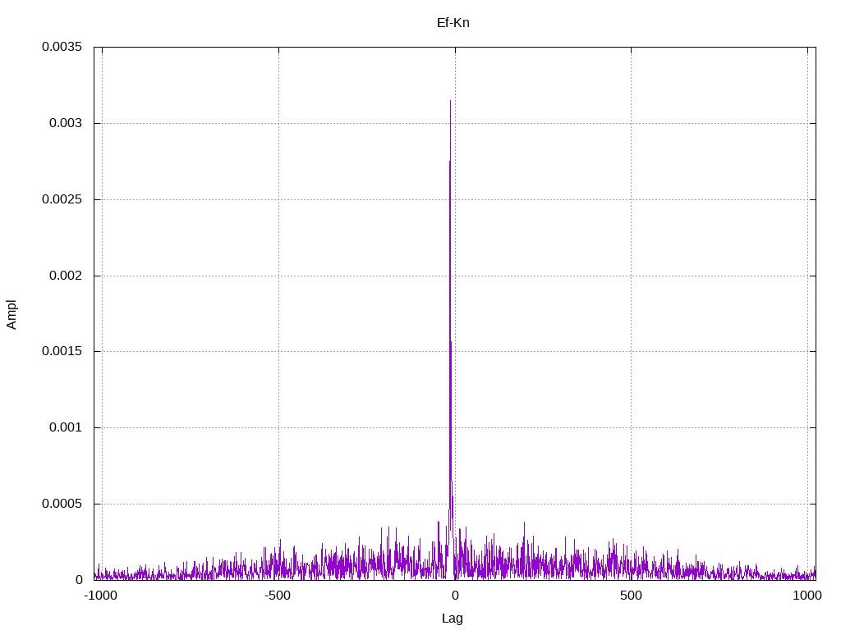Click the x-axis tick label 1000

(x=807, y=596)
